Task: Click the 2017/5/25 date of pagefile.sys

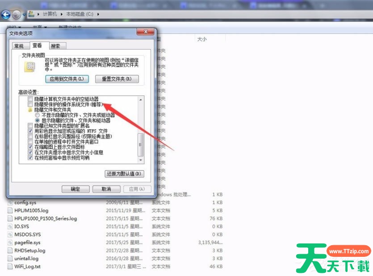Action: point(124,243)
